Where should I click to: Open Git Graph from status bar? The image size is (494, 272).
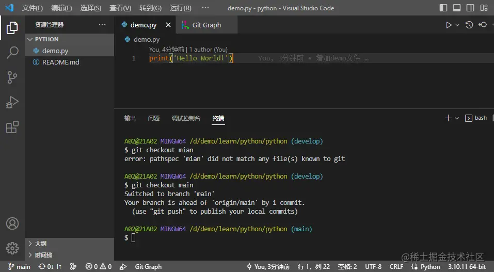[x=148, y=267]
